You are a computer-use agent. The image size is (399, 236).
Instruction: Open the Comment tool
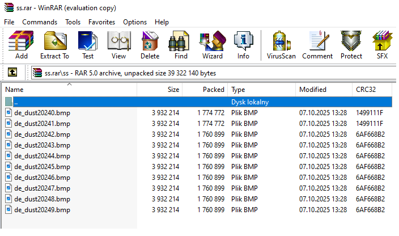pos(317,45)
